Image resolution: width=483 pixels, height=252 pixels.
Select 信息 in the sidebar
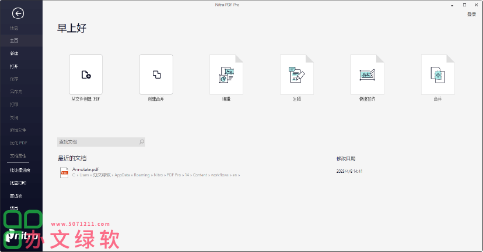(x=14, y=29)
